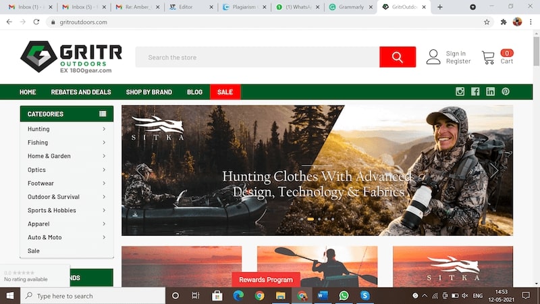This screenshot has height=304, width=540.
Task: Open GRITR's LinkedIn page icon
Action: [x=491, y=92]
